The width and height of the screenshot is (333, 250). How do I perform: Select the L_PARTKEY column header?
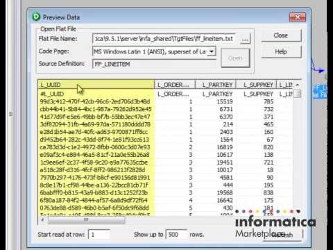pyautogui.click(x=216, y=85)
